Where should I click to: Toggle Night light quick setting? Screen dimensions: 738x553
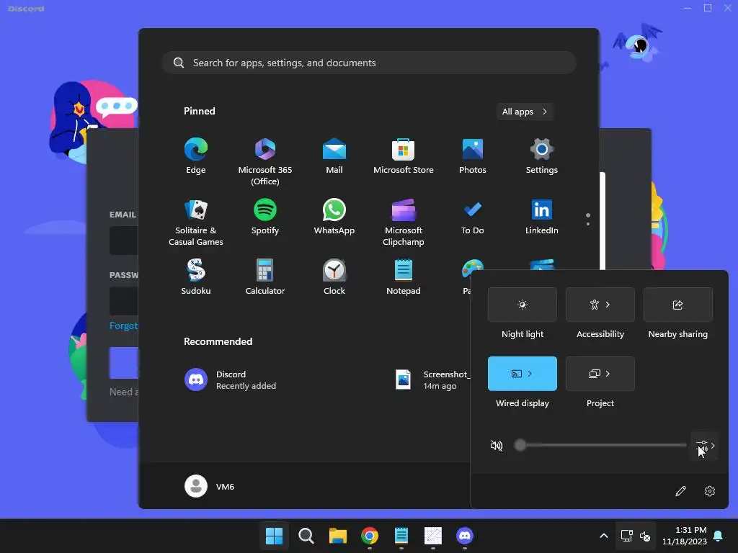tap(523, 305)
